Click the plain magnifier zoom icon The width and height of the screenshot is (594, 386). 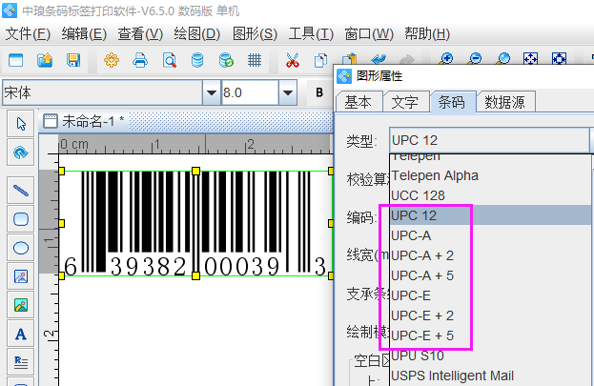point(502,59)
